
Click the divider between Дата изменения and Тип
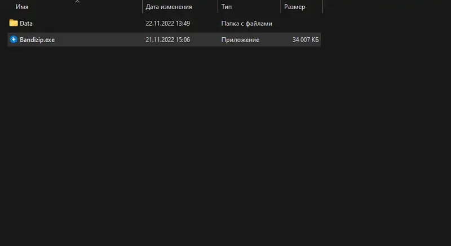coord(218,7)
